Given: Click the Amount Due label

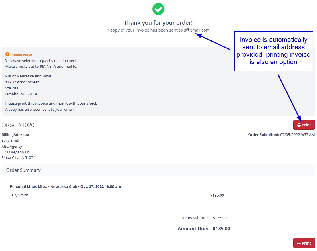Looking at the screenshot, I should (x=193, y=229).
